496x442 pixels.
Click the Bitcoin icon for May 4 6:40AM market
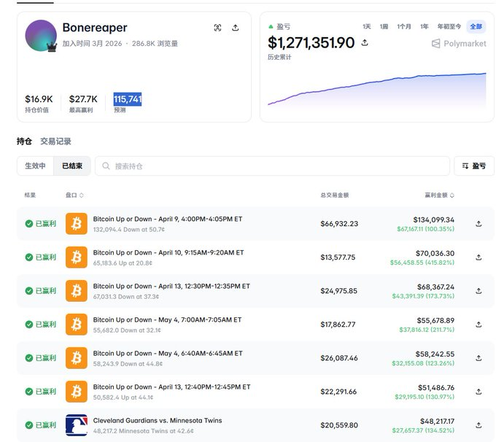(x=77, y=358)
